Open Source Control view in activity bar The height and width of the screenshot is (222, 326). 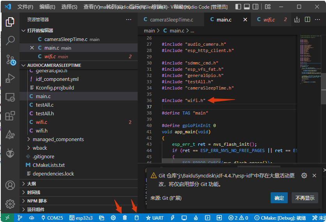[x=11, y=60]
